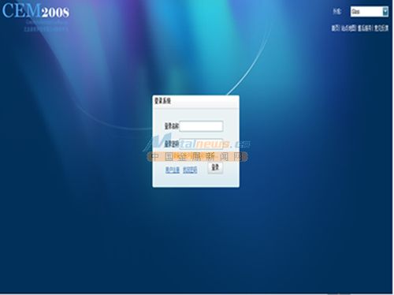Click the orange Chinese watermark banner
Image resolution: width=394 pixels, height=295 pixels.
point(198,157)
